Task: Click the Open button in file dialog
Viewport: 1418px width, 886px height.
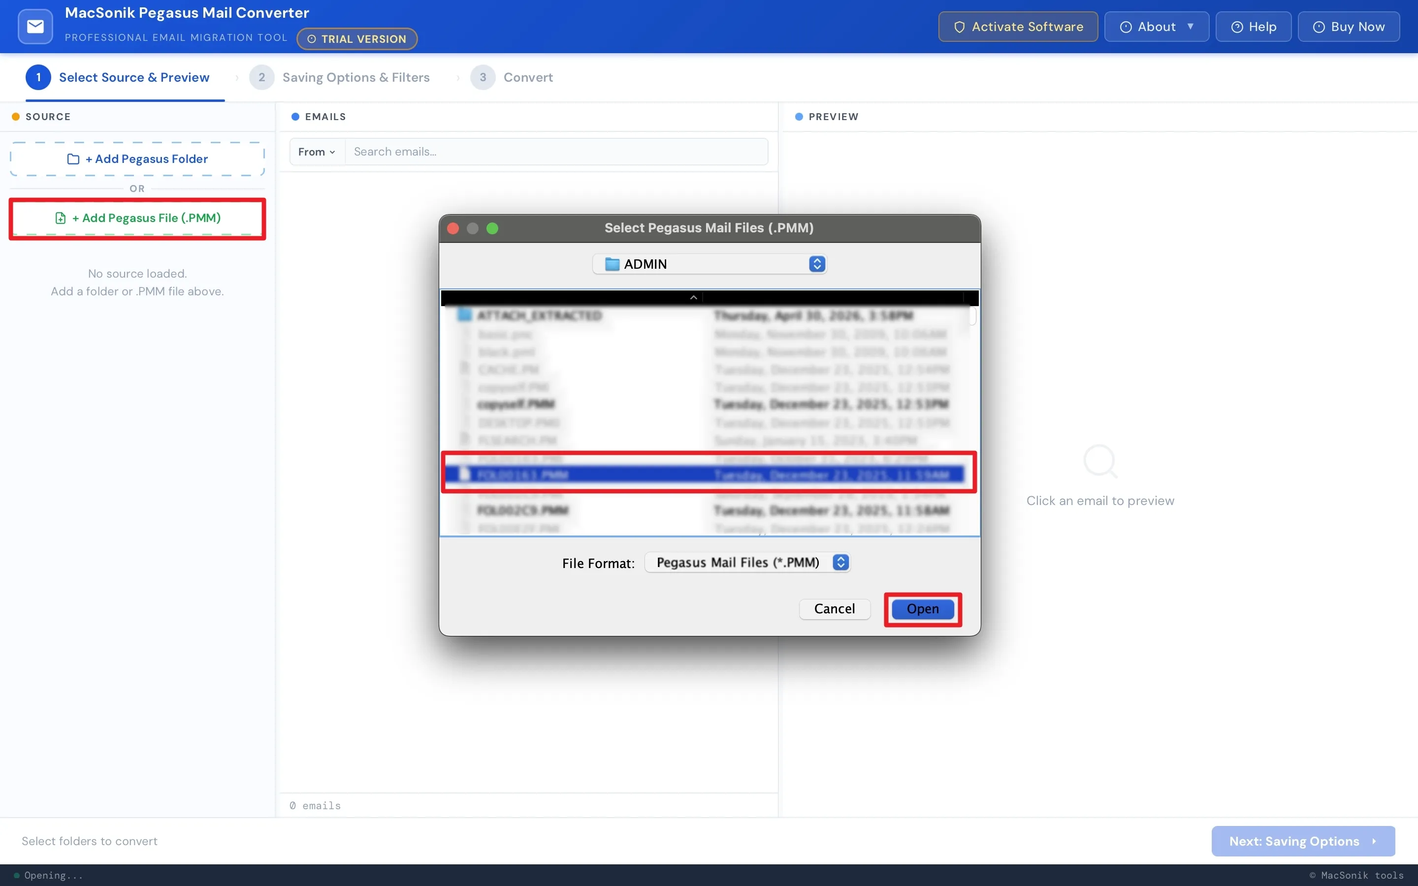Action: [923, 609]
